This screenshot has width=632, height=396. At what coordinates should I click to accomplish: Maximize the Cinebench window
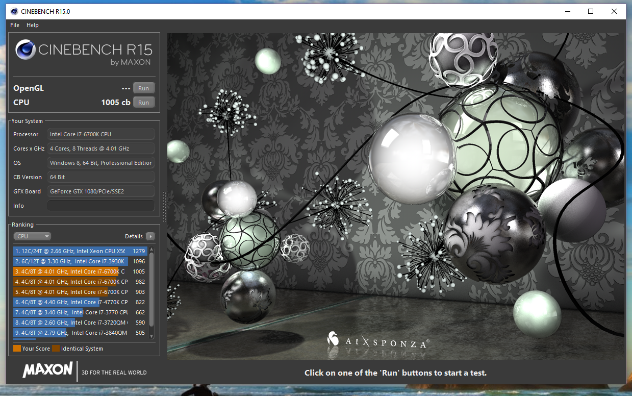[x=591, y=11]
